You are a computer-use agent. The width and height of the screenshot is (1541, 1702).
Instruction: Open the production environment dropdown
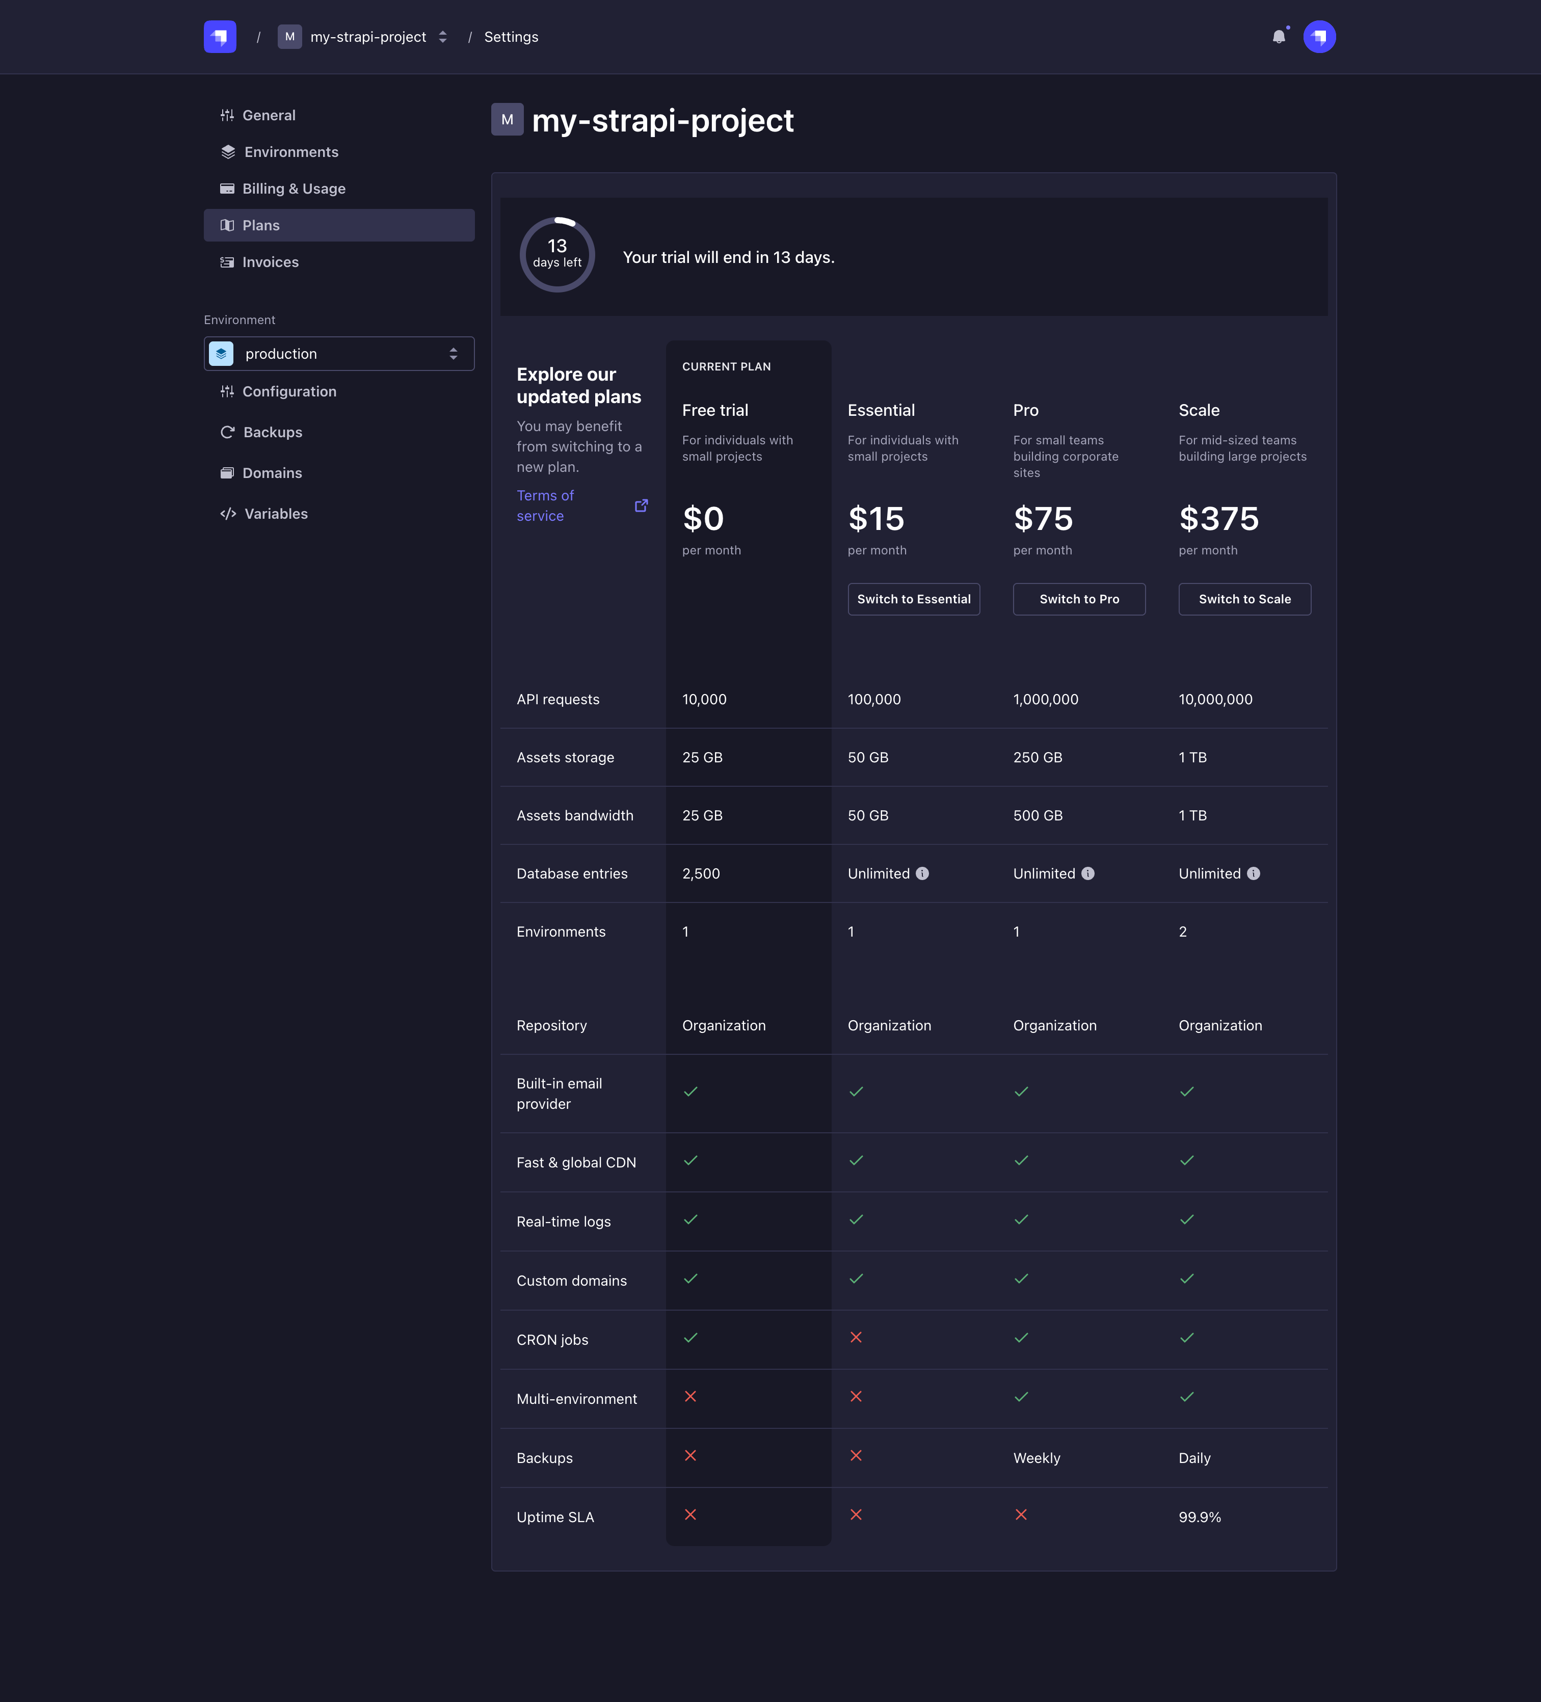click(x=338, y=354)
